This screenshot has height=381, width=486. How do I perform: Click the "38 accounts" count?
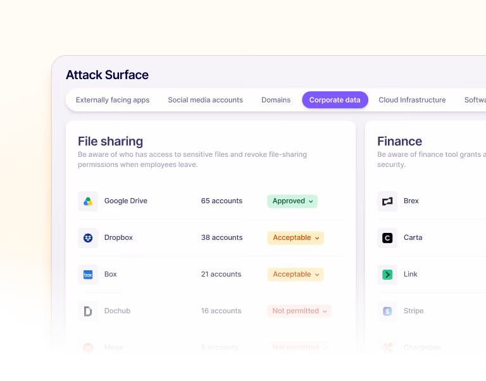[x=222, y=237]
